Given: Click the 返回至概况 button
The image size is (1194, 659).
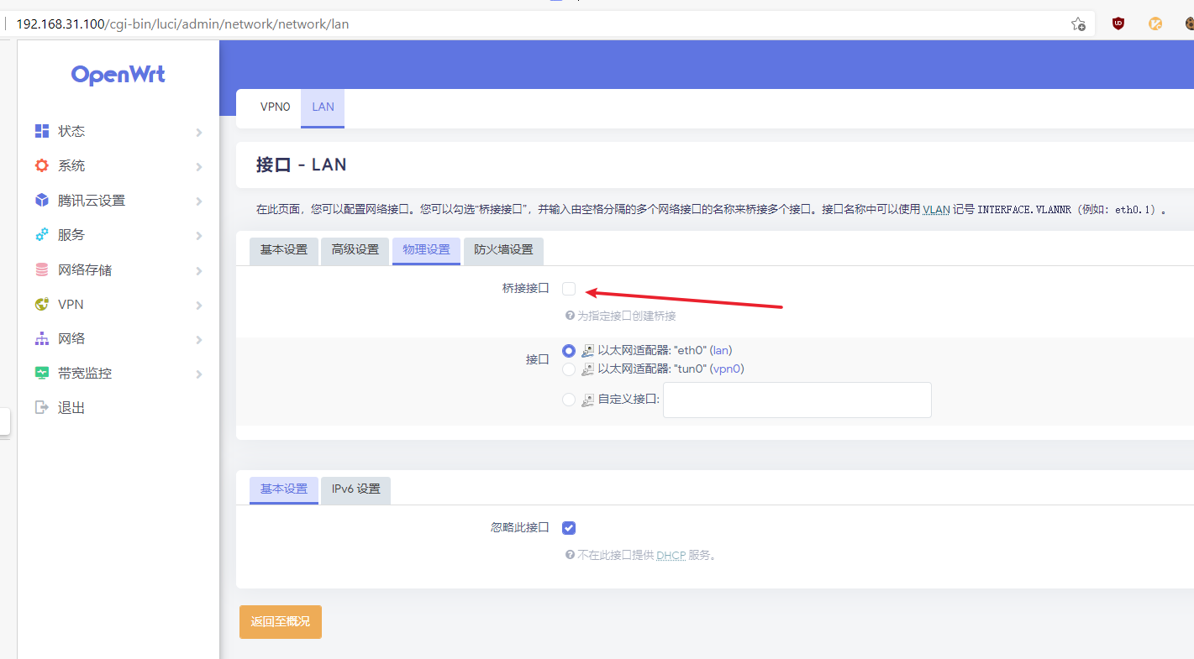Looking at the screenshot, I should coord(280,622).
